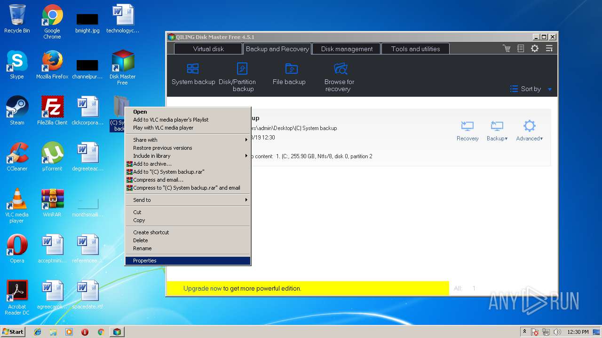Viewport: 602px width, 338px height.
Task: Expand the Advanced dropdown of the task
Action: [x=530, y=131]
